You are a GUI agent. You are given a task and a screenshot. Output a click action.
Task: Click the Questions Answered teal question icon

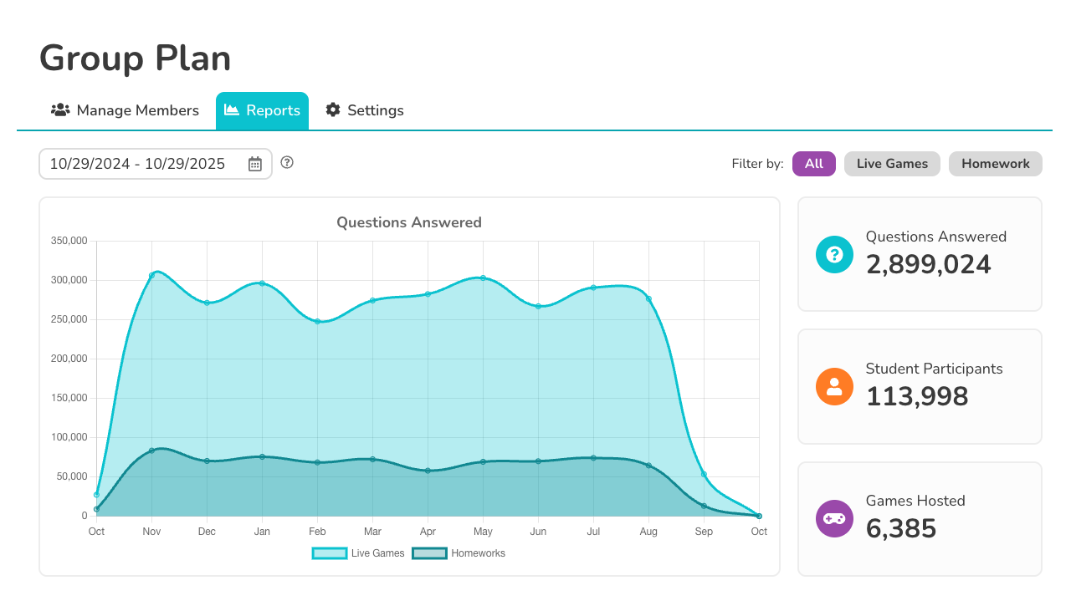tap(834, 254)
